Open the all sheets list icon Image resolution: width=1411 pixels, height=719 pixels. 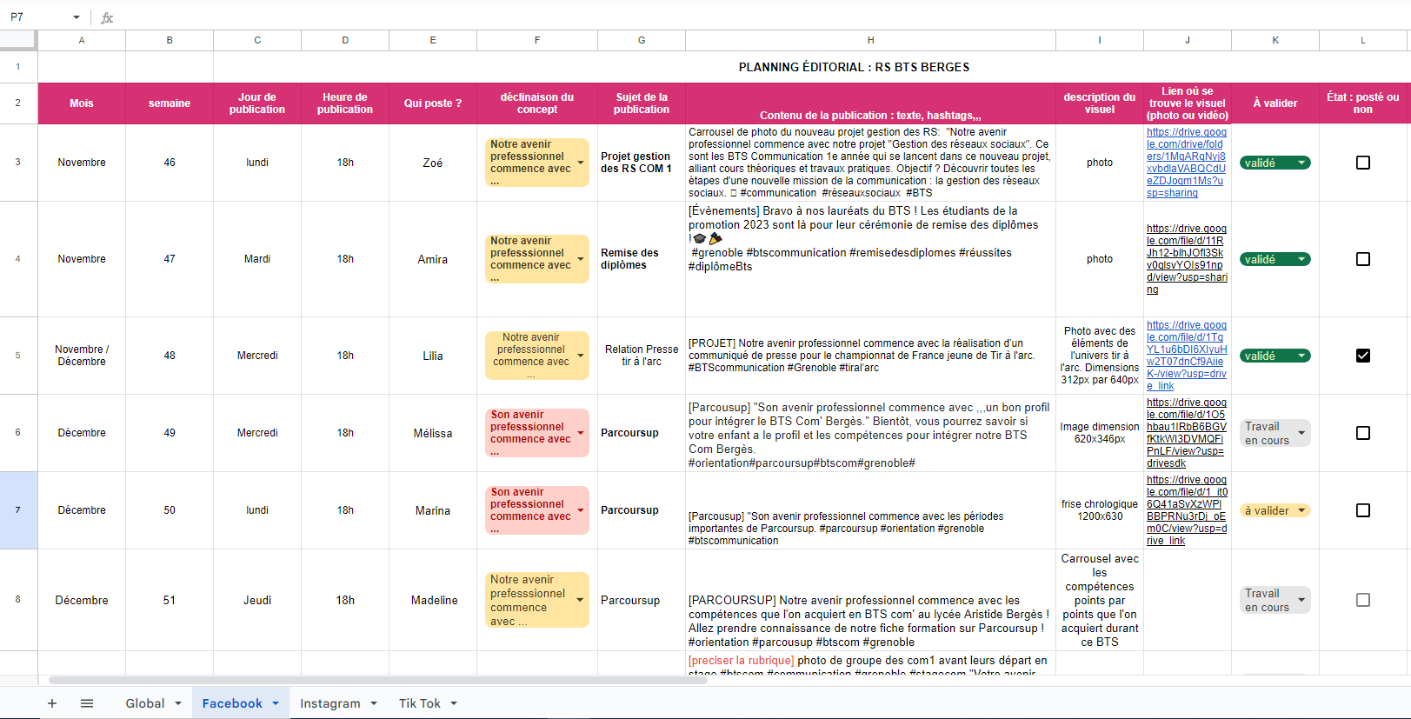87,703
